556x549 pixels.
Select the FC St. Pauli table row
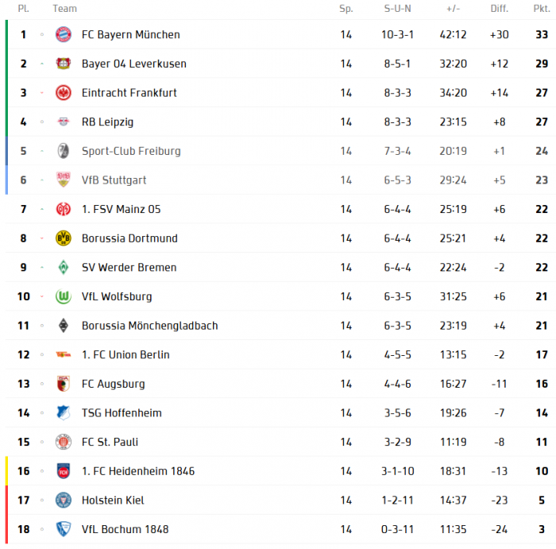(x=278, y=442)
